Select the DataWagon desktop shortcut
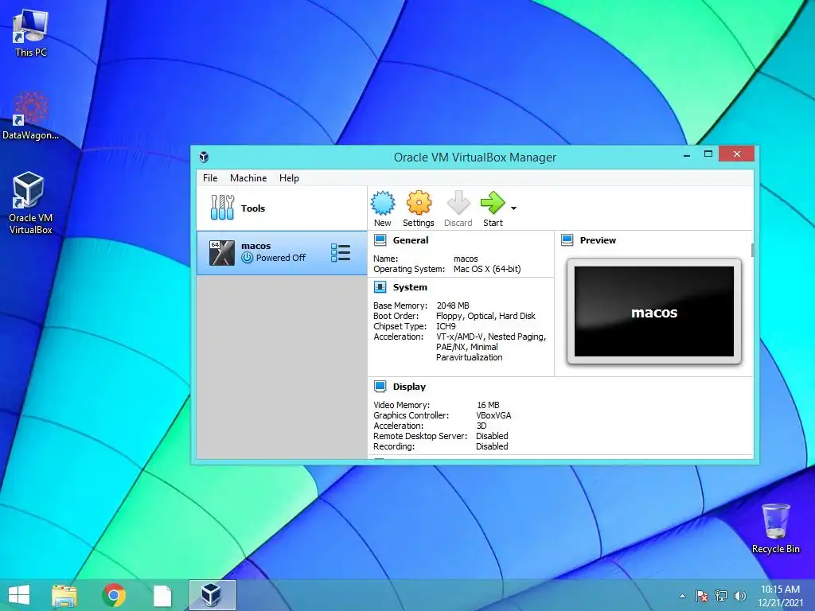Image resolution: width=815 pixels, height=611 pixels. tap(31, 115)
